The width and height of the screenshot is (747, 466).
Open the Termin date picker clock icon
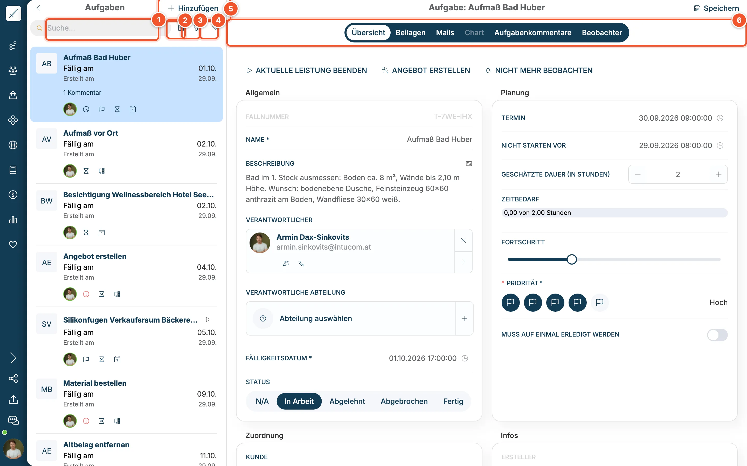pyautogui.click(x=720, y=118)
